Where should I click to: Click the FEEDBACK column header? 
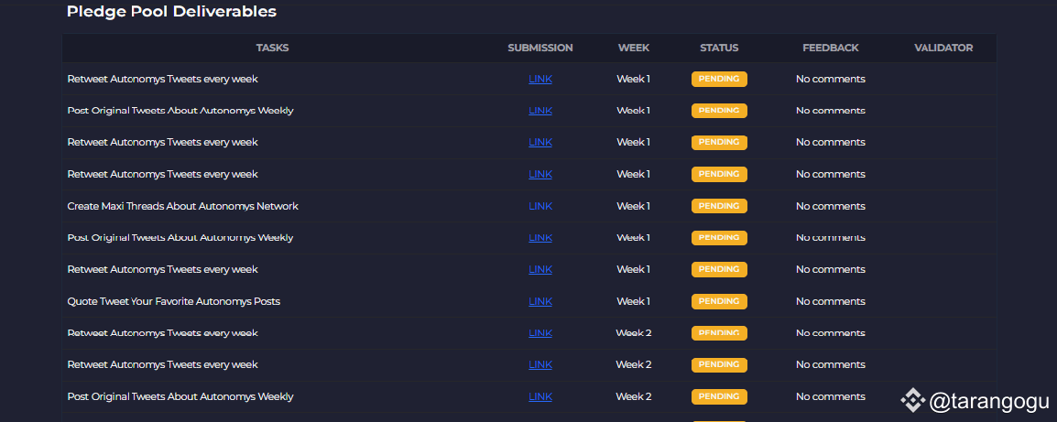click(x=831, y=48)
